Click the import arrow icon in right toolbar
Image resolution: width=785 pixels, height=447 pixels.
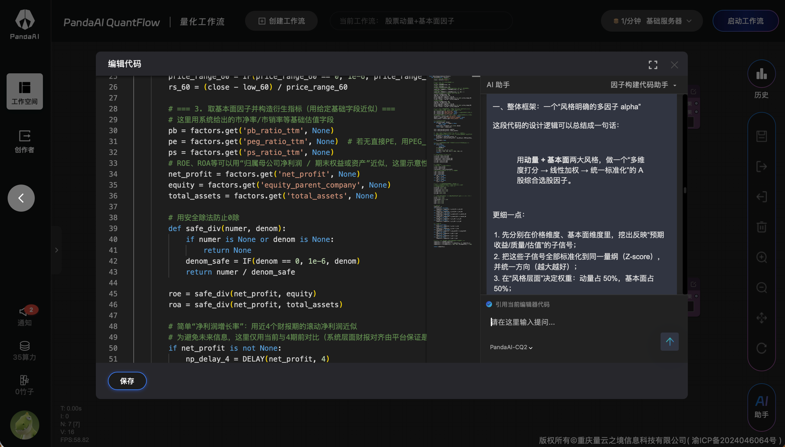point(762,197)
